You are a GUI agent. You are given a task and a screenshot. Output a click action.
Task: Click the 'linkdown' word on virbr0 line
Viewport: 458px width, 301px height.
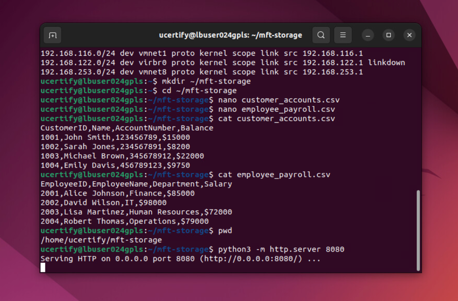coord(387,63)
